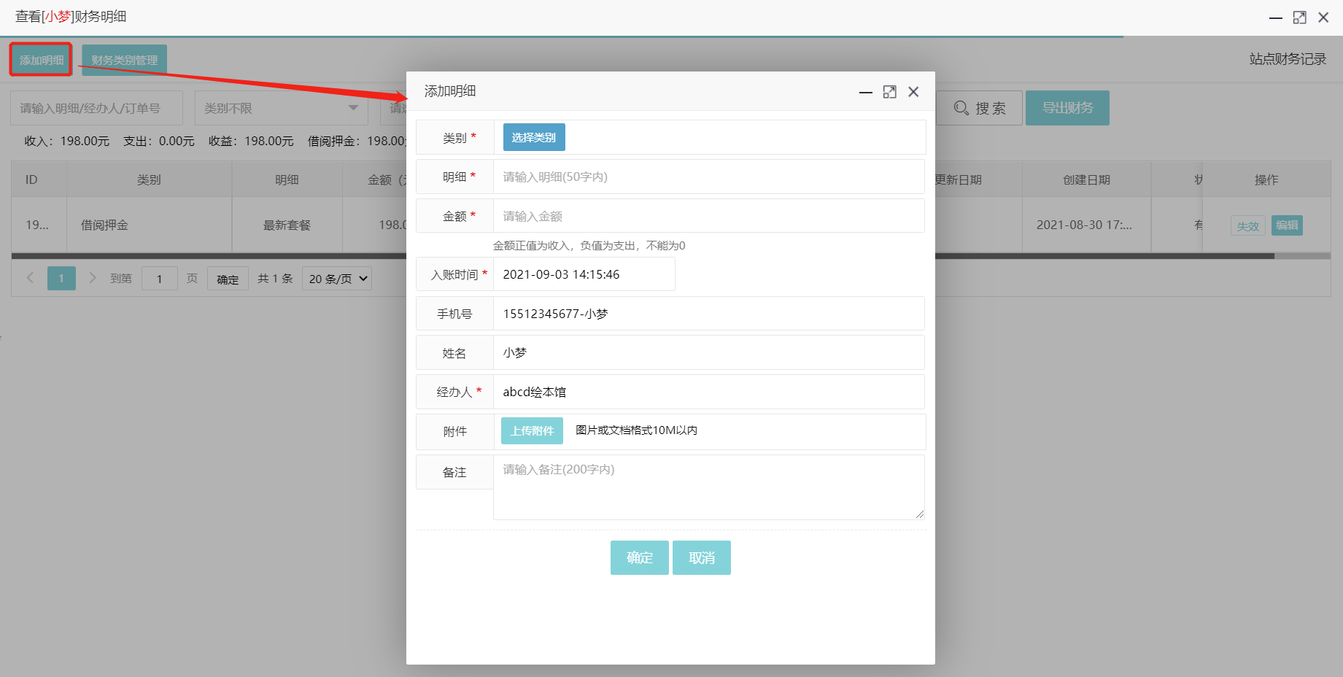Click the 金额 input field
The height and width of the screenshot is (677, 1343).
pyautogui.click(x=708, y=216)
